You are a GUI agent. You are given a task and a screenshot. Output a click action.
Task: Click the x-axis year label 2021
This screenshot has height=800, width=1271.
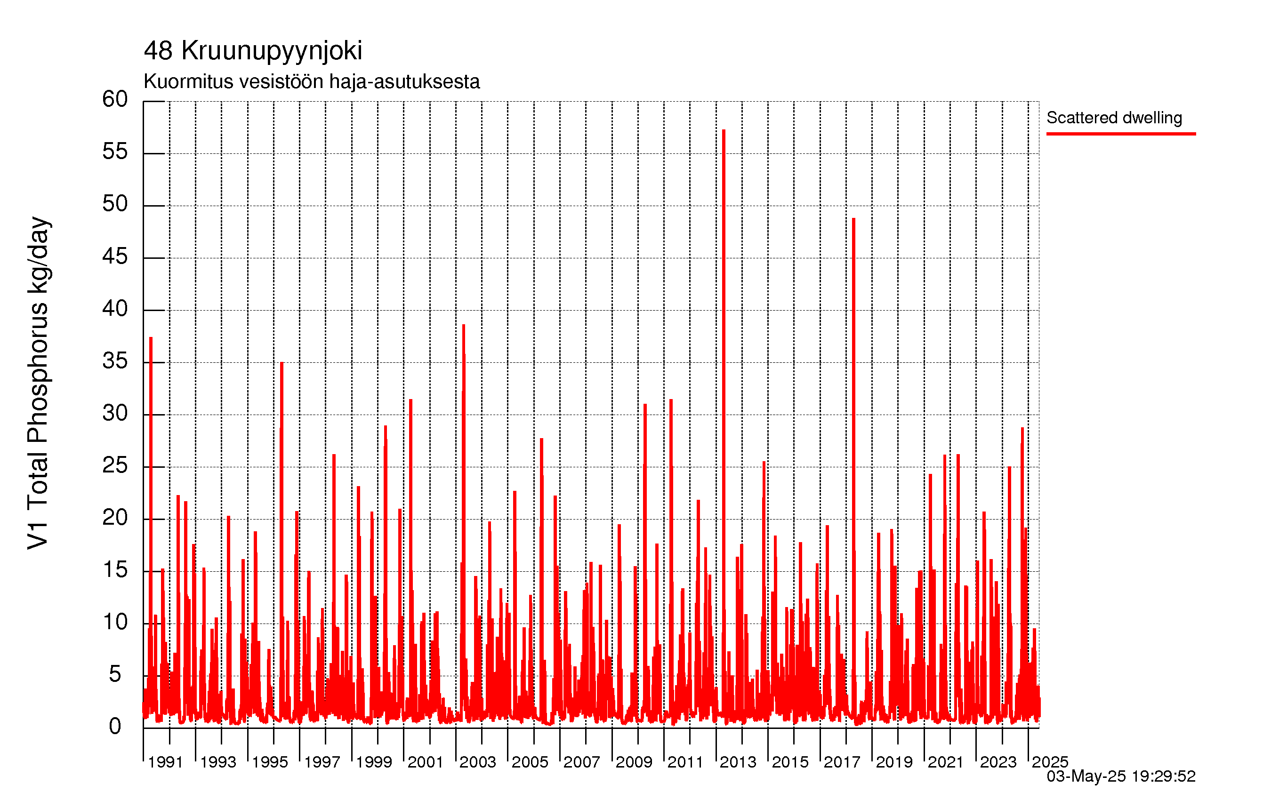pyautogui.click(x=946, y=762)
